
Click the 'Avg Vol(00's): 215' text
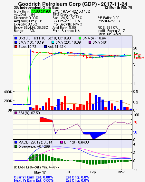(29, 21)
